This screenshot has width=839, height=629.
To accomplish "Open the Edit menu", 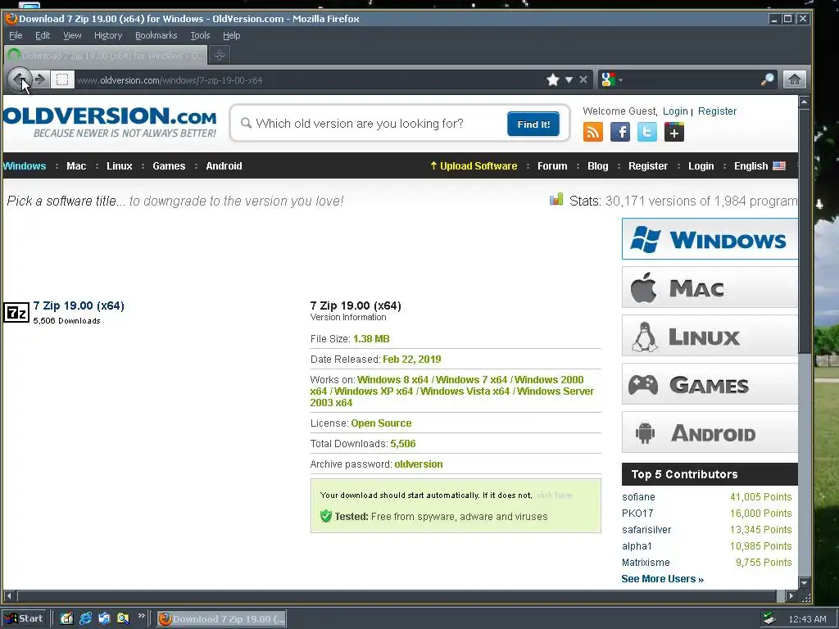I will click(x=43, y=35).
